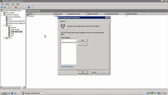Screen dimensions: 168x95
Task: Click the blue Back arrow in toolbar
Action: (x=2, y=7)
